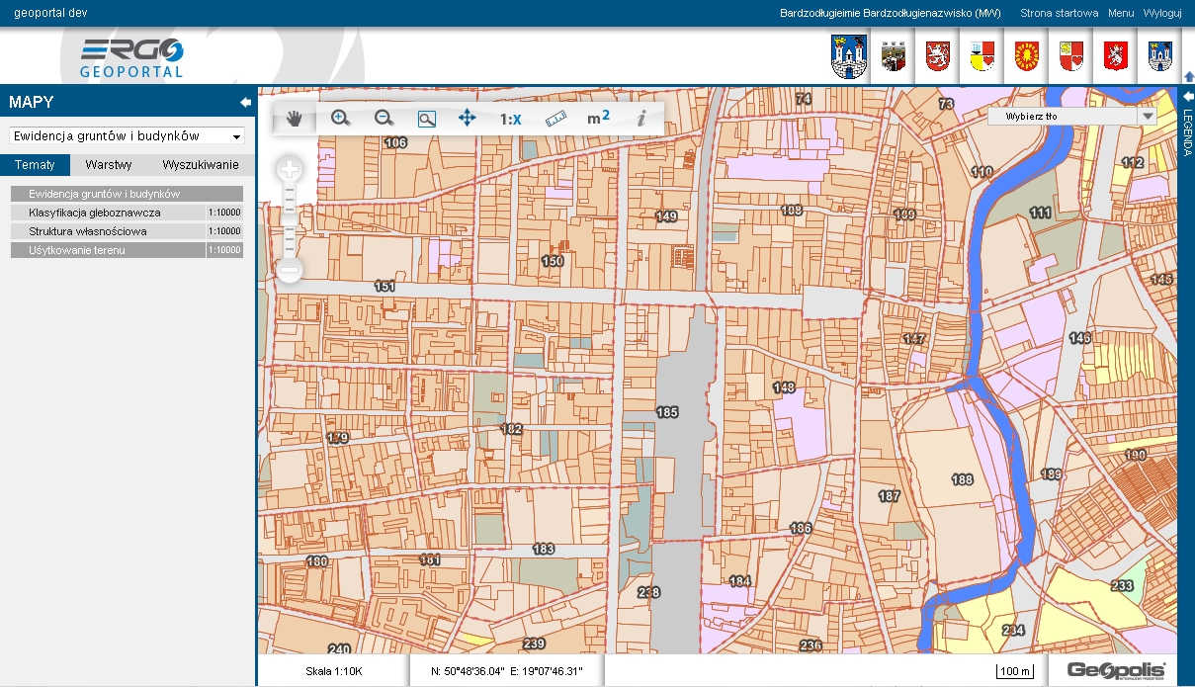The height and width of the screenshot is (687, 1195).
Task: Go to Strona startowa link
Action: [1059, 14]
